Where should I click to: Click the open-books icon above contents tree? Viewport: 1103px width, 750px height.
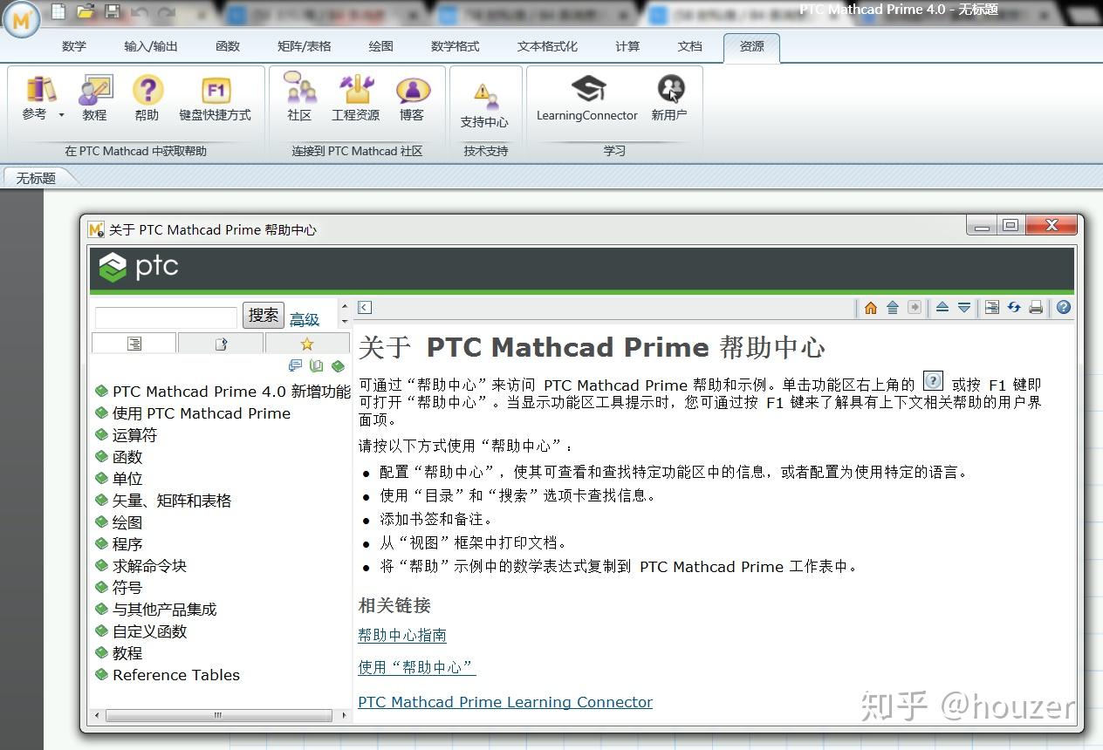[317, 366]
